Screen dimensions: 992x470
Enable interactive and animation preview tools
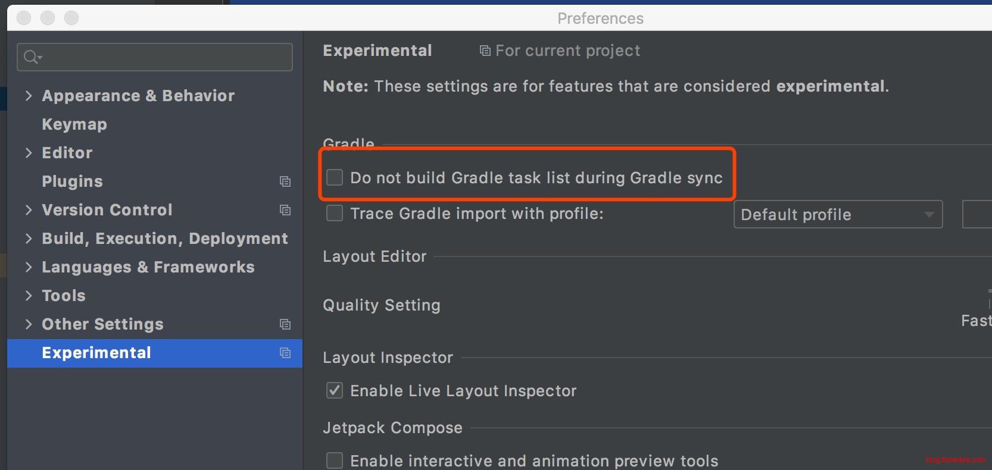pos(335,460)
